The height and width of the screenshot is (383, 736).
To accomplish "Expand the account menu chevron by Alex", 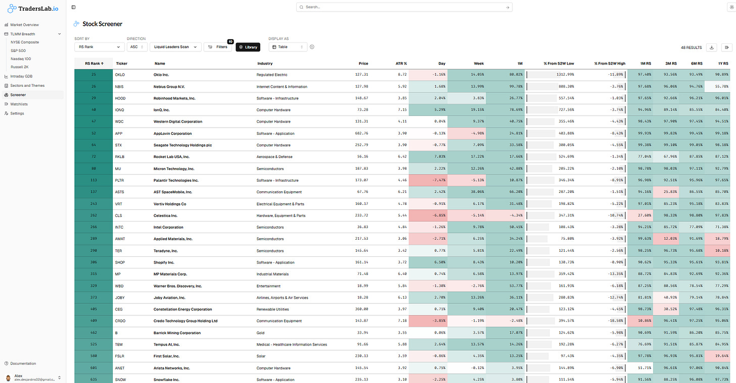I will [60, 377].
